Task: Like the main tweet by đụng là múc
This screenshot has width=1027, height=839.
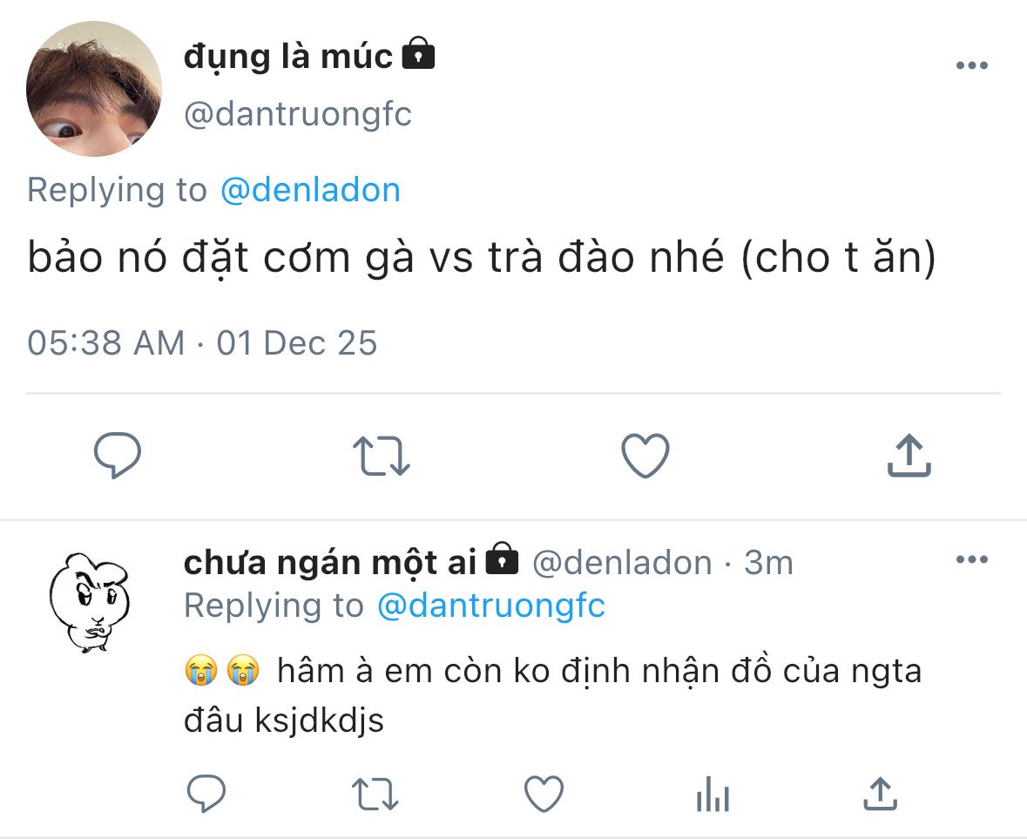Action: pos(645,456)
